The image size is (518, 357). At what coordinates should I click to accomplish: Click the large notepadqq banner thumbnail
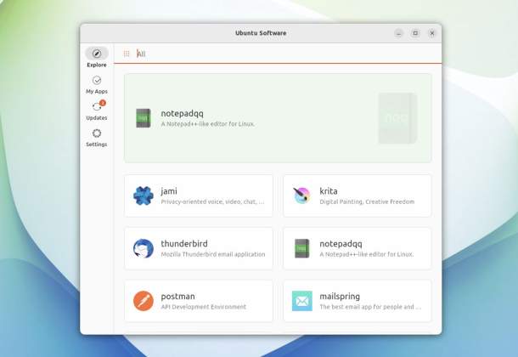397,118
